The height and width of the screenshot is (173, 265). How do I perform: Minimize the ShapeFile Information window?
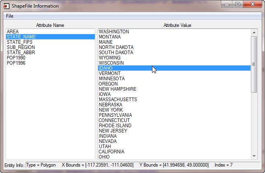point(227,4)
